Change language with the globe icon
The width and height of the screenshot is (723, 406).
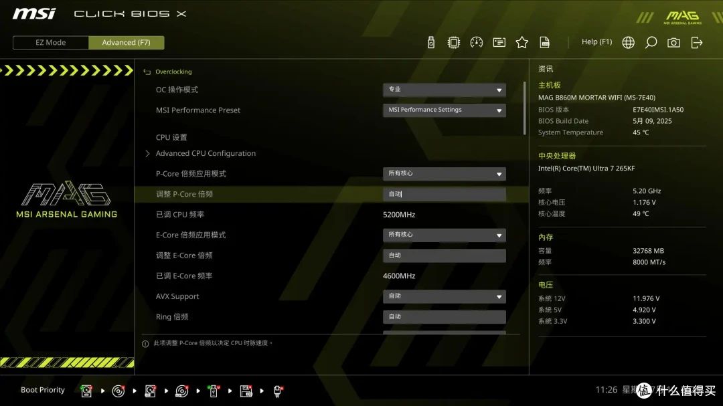628,42
